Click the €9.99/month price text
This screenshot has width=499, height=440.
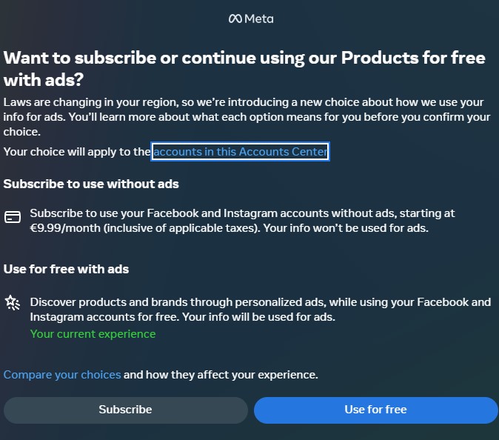click(x=61, y=228)
